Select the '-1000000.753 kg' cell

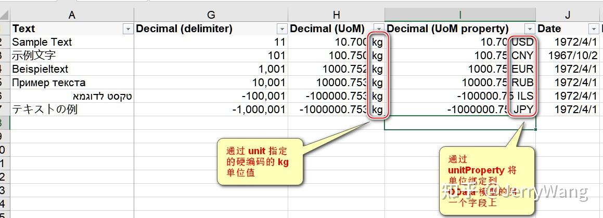coord(336,110)
